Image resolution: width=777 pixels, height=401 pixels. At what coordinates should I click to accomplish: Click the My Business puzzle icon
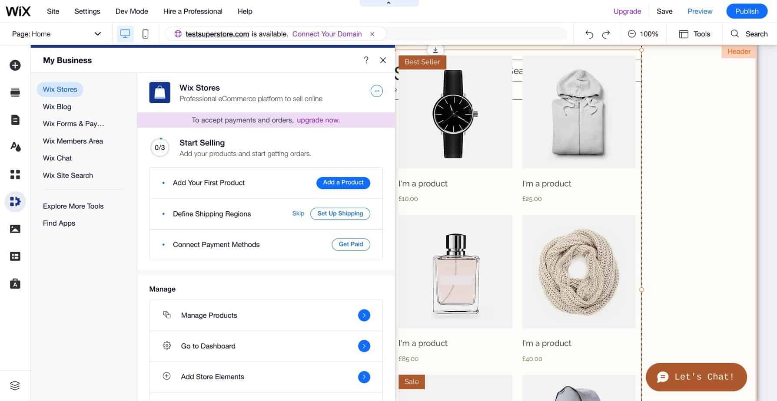pyautogui.click(x=15, y=202)
